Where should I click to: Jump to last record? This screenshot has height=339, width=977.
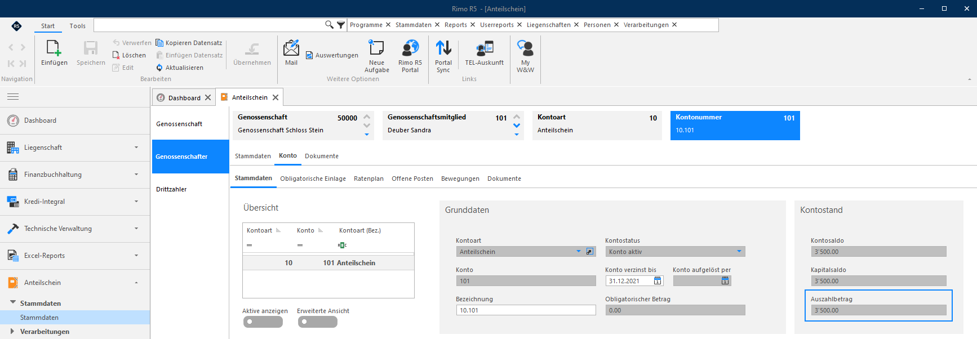(x=23, y=64)
